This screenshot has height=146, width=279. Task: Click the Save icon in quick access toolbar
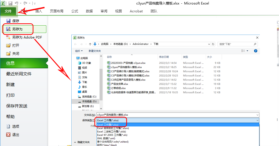click(10, 3)
